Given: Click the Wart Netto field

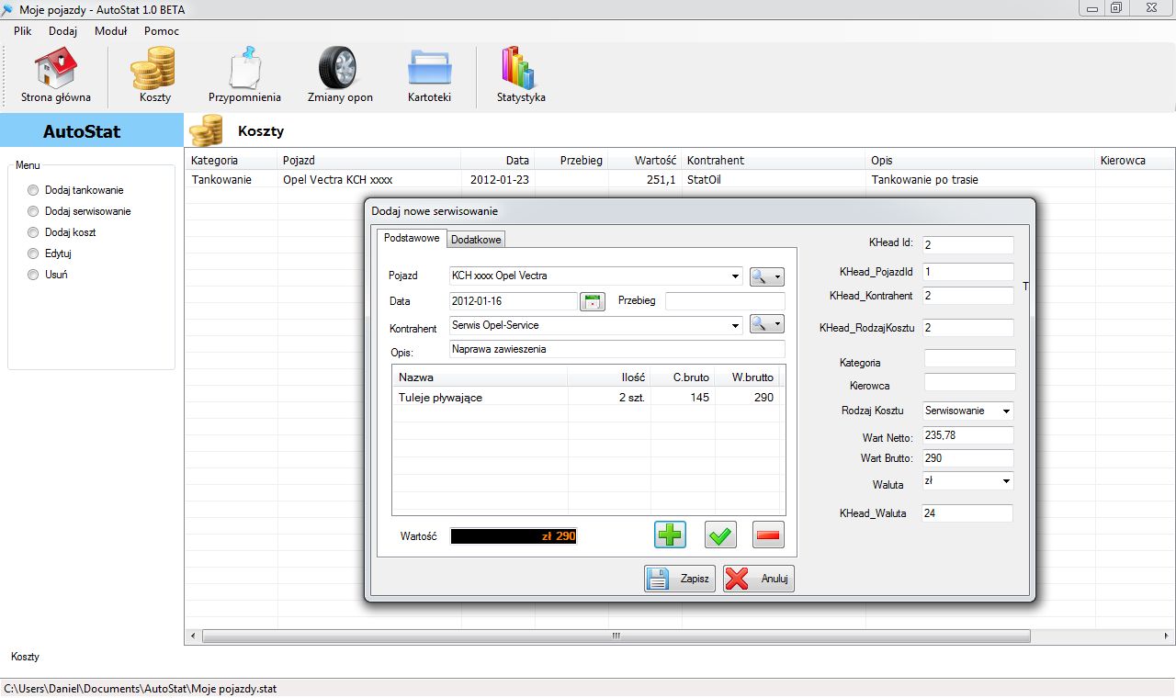Looking at the screenshot, I should [968, 436].
